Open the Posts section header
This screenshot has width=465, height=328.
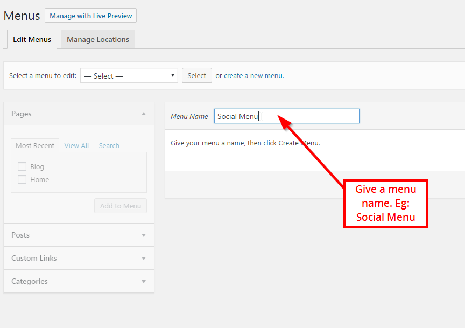point(79,235)
